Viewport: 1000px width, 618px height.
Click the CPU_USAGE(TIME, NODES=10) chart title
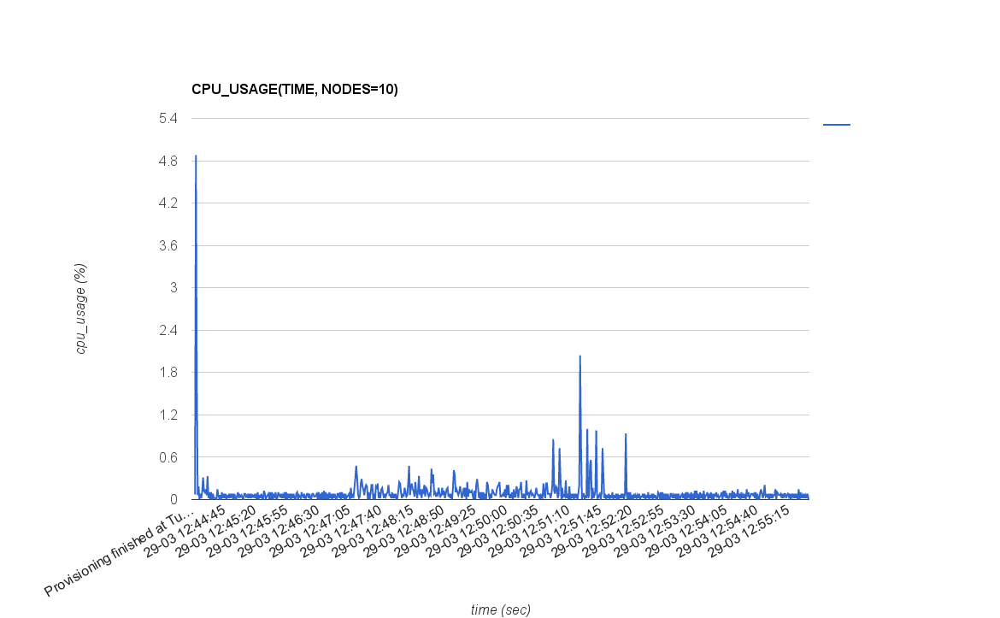click(294, 89)
